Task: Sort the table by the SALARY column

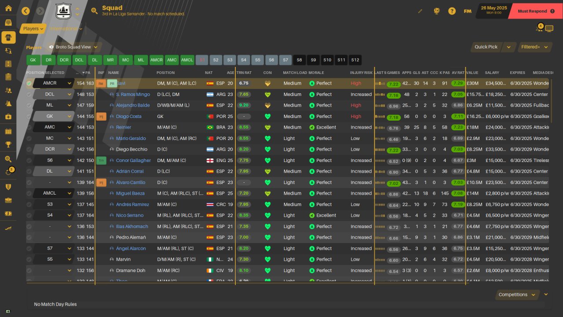Action: tap(492, 73)
